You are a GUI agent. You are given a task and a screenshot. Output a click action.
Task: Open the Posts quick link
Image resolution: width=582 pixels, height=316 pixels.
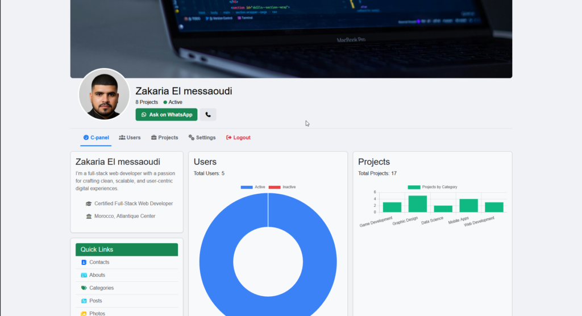pos(127,301)
